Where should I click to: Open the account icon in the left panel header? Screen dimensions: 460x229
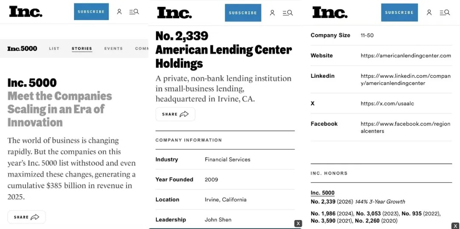click(119, 12)
